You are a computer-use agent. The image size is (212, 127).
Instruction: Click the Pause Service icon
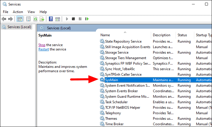click(x=80, y=19)
